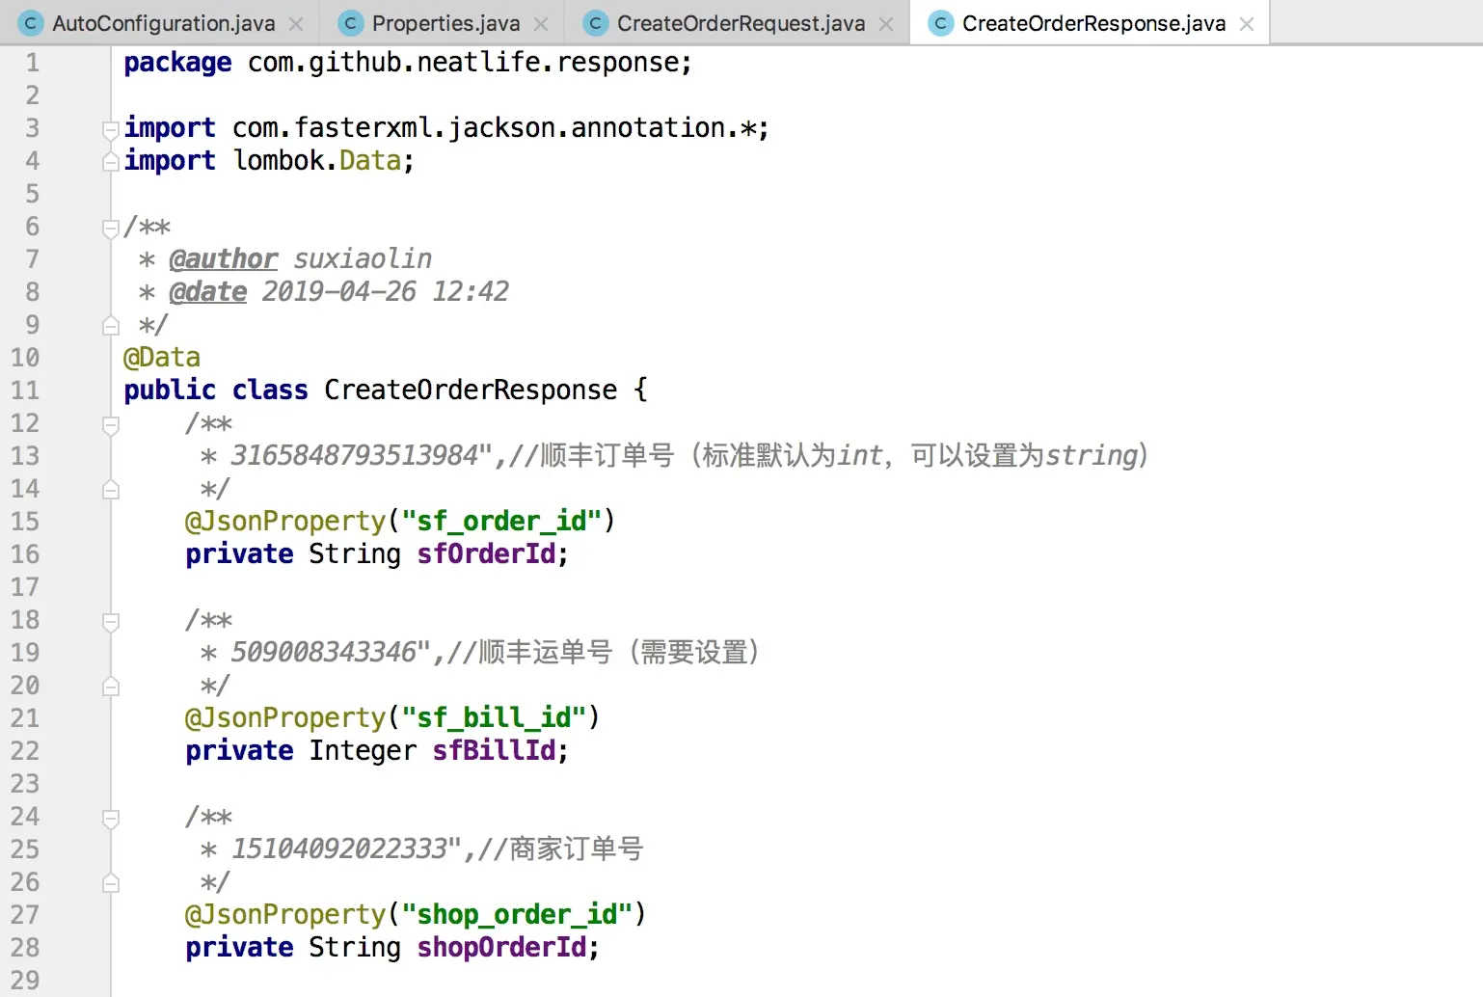Click the comment text 15104092022333
The width and height of the screenshot is (1483, 997).
click(x=339, y=849)
